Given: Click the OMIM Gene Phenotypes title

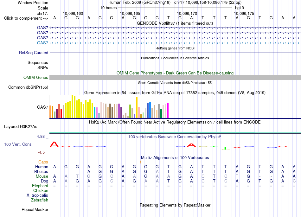Looking at the screenshot, I should tap(175, 73).
